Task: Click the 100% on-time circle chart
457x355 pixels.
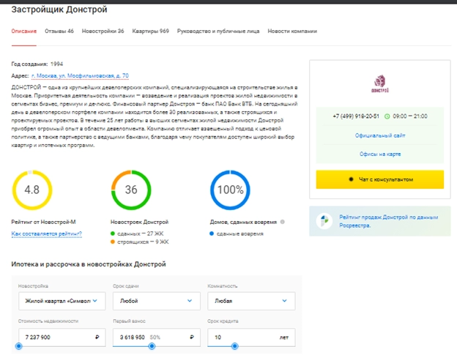Action: [x=230, y=190]
